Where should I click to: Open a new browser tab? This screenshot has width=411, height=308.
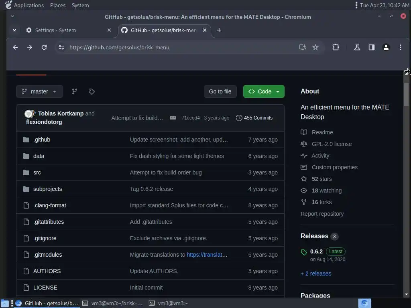(219, 30)
